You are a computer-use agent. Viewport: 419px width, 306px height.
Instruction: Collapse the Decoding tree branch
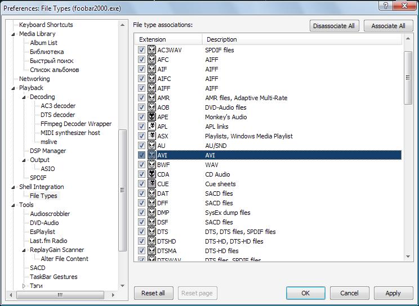[24, 97]
